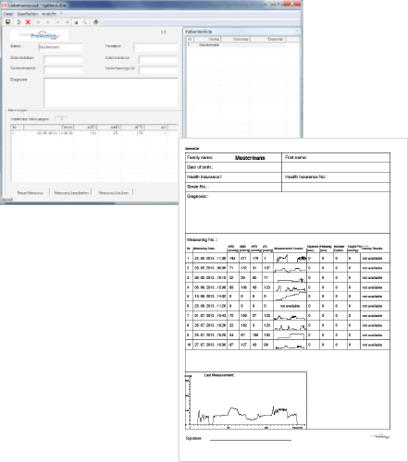This screenshot has width=408, height=462.
Task: Click the last-record navigation arrow icon
Action: click(67, 22)
